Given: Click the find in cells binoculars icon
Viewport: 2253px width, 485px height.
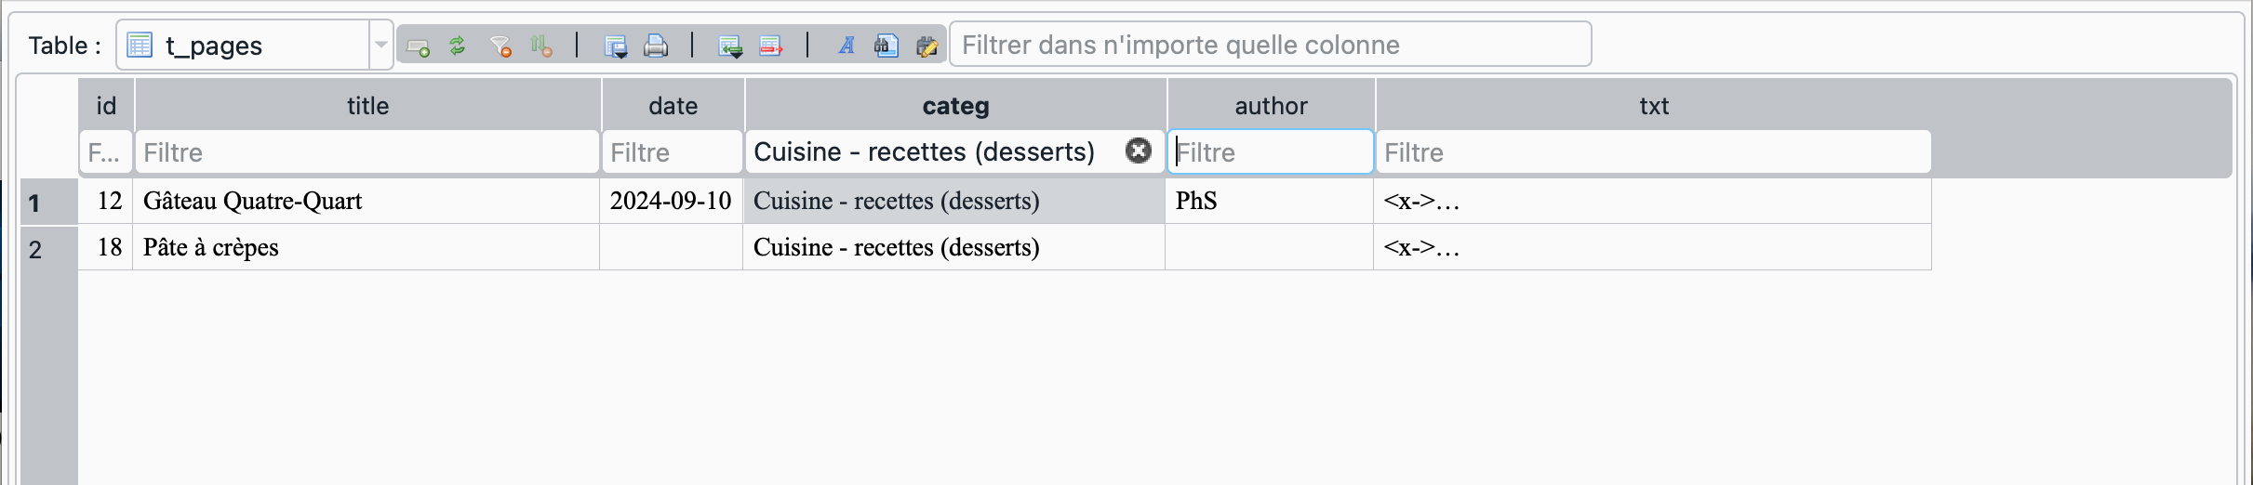Looking at the screenshot, I should [887, 46].
